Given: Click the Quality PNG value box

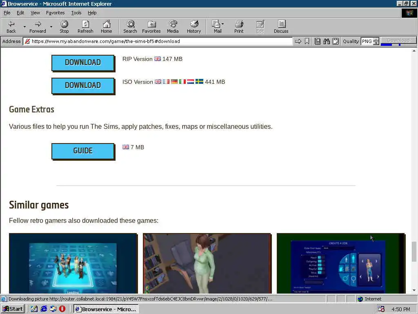Looking at the screenshot, I should pos(367,41).
